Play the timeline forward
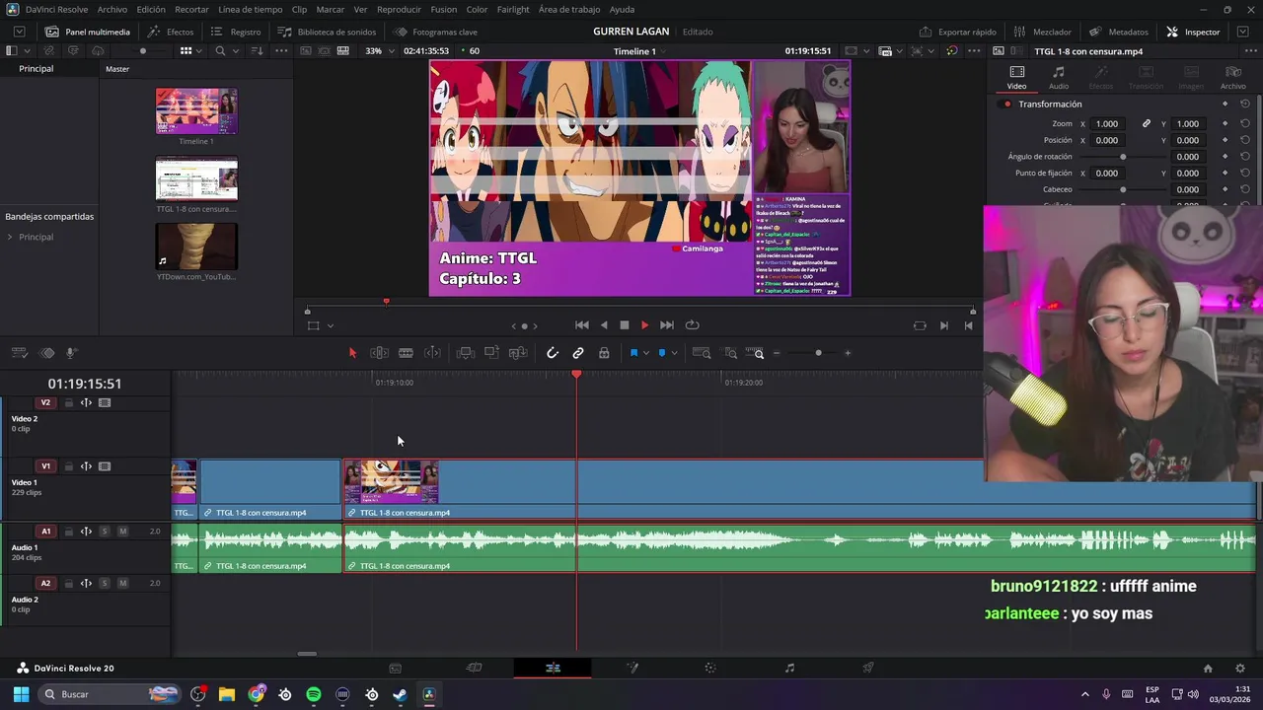Viewport: 1263px width, 710px height. [644, 325]
